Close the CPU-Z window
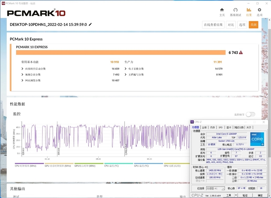This screenshot has height=198, width=271. pyautogui.click(x=264, y=122)
